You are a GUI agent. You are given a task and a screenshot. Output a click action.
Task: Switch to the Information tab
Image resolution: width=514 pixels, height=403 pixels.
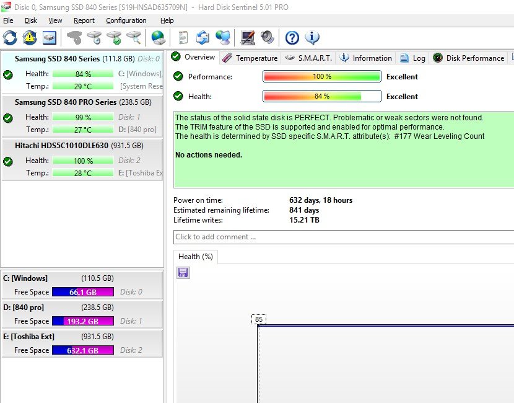point(365,58)
